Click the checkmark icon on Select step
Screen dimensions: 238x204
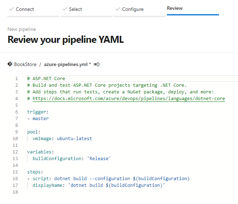coord(64,9)
